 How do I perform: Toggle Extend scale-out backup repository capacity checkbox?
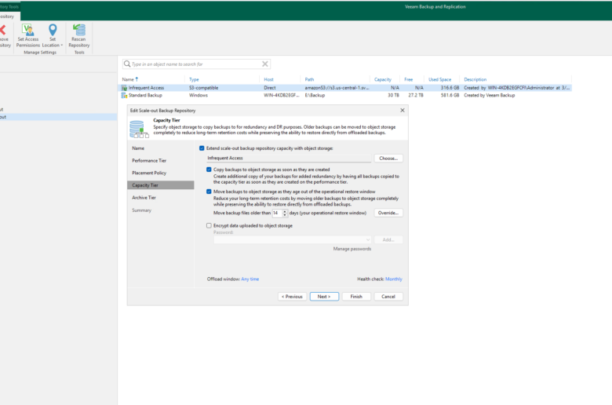coord(202,148)
